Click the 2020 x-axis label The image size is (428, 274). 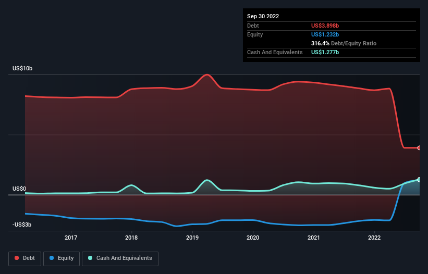[253, 238]
